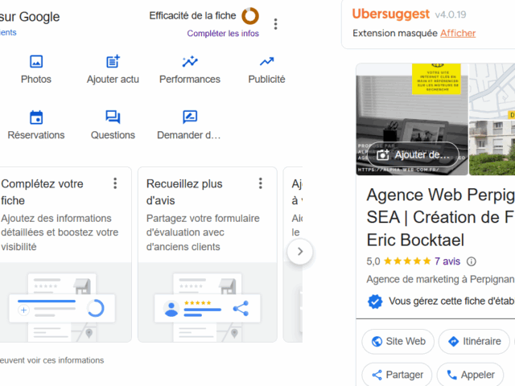Image resolution: width=515 pixels, height=386 pixels.
Task: Click the Appeler button
Action: tap(470, 375)
